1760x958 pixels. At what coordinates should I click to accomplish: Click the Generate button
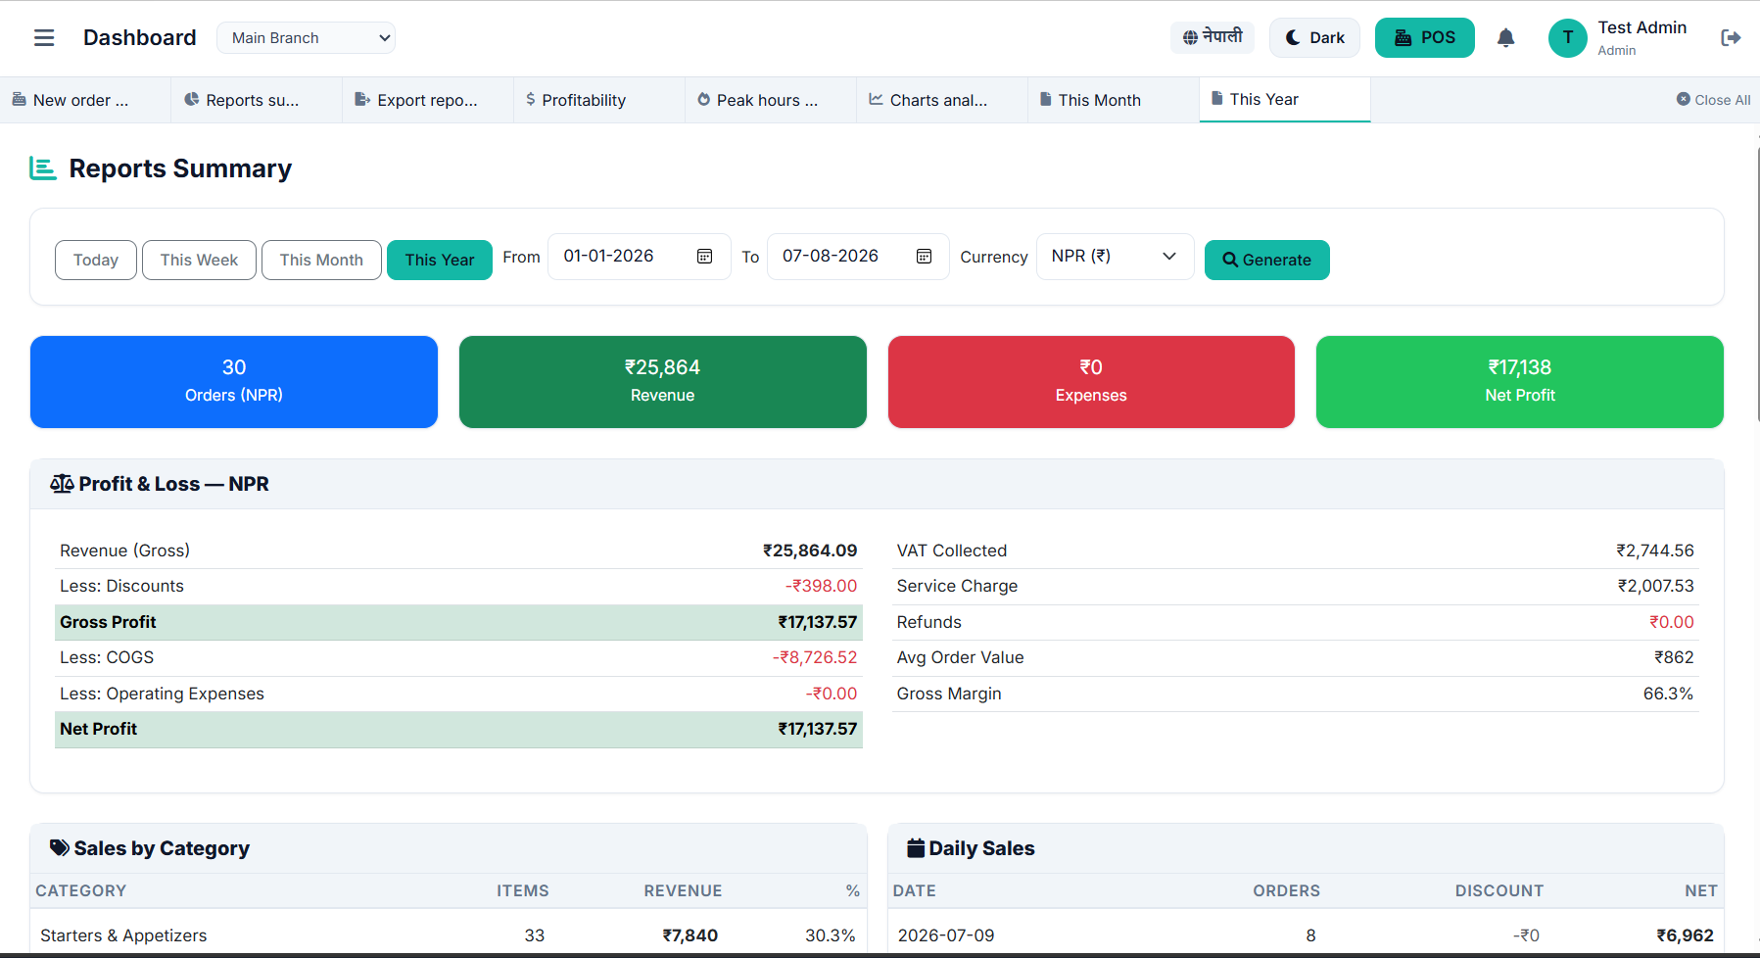[x=1266, y=261]
